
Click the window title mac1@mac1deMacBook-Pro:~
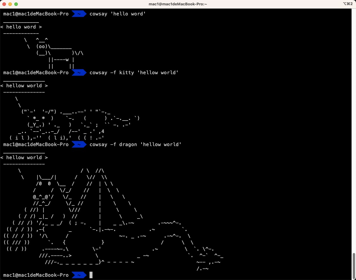pos(178,4)
